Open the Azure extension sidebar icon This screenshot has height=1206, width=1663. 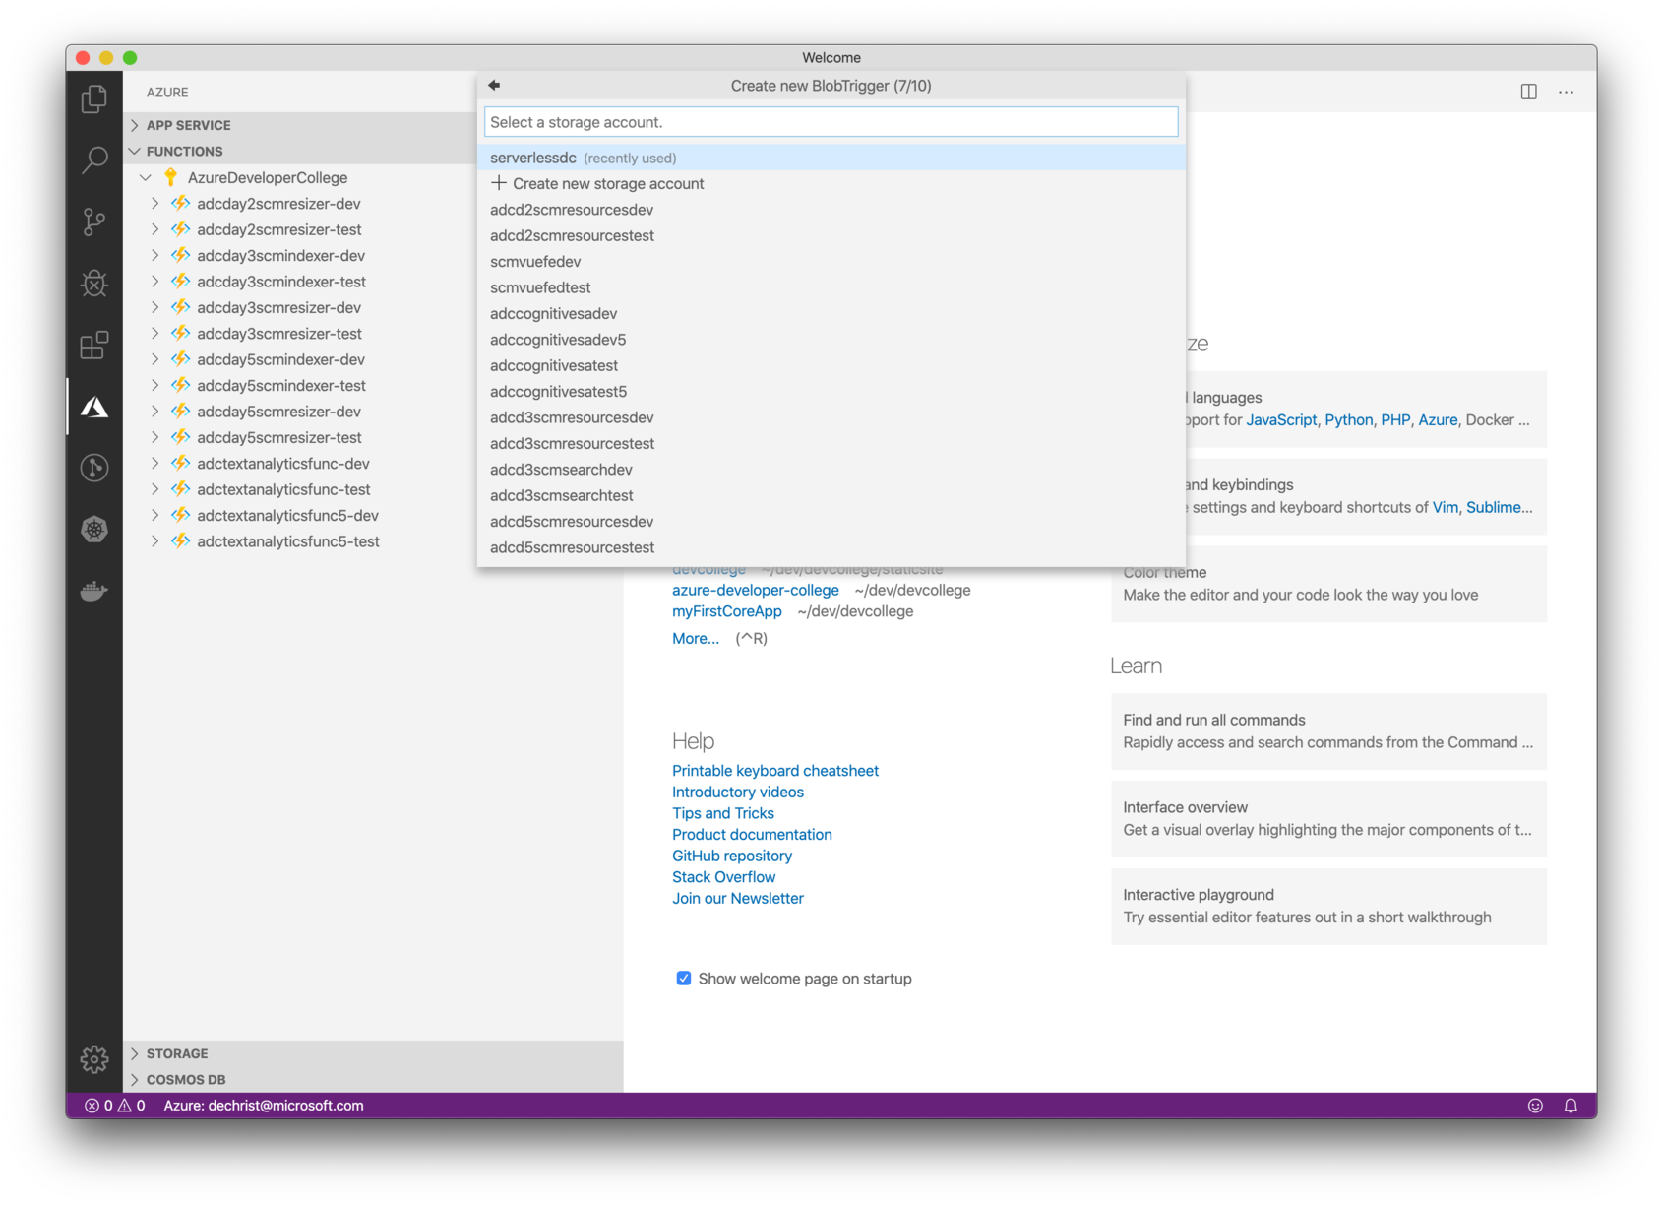point(93,406)
